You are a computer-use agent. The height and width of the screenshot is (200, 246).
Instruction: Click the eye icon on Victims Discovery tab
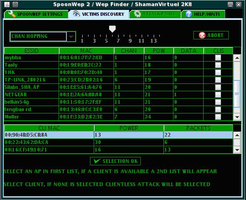pyautogui.click(x=77, y=14)
